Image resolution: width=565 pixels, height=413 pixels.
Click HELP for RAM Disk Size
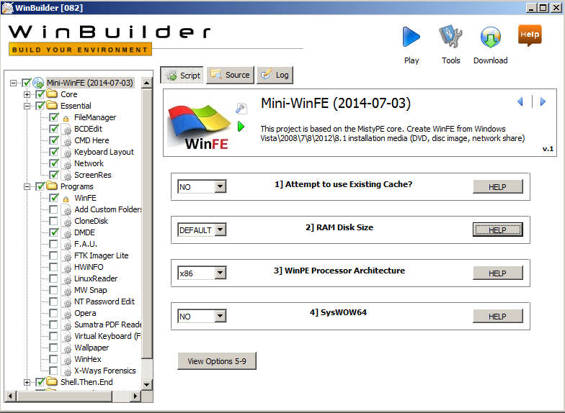[497, 230]
